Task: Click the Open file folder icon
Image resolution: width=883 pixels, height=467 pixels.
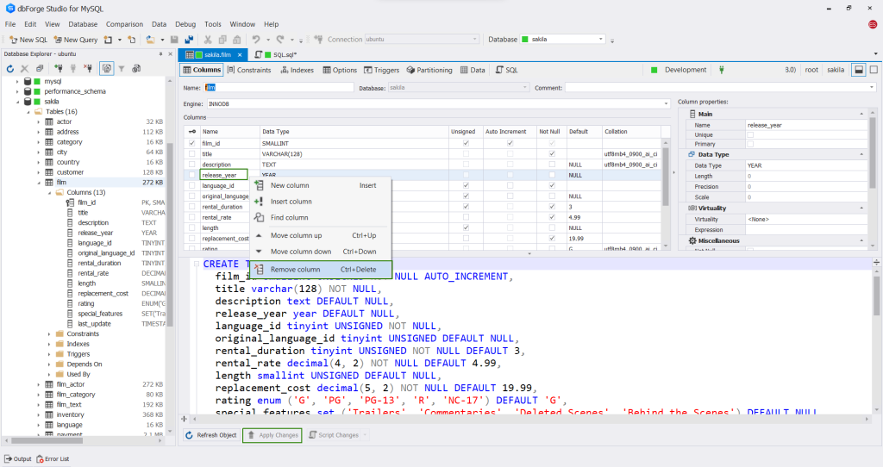Action: [x=150, y=40]
